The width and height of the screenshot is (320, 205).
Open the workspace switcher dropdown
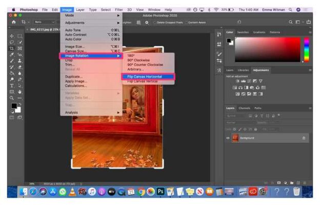(299, 22)
